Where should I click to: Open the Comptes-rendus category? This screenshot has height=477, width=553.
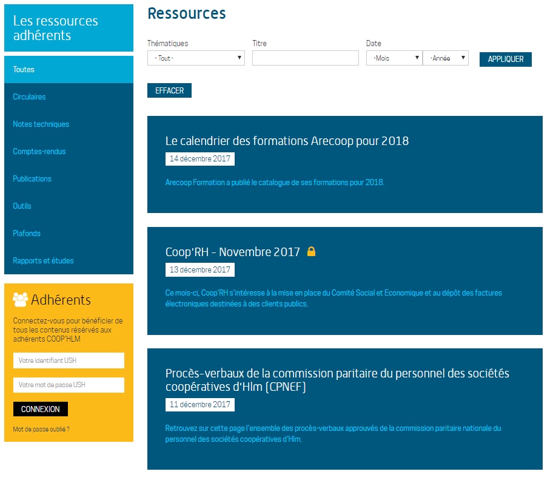point(39,152)
